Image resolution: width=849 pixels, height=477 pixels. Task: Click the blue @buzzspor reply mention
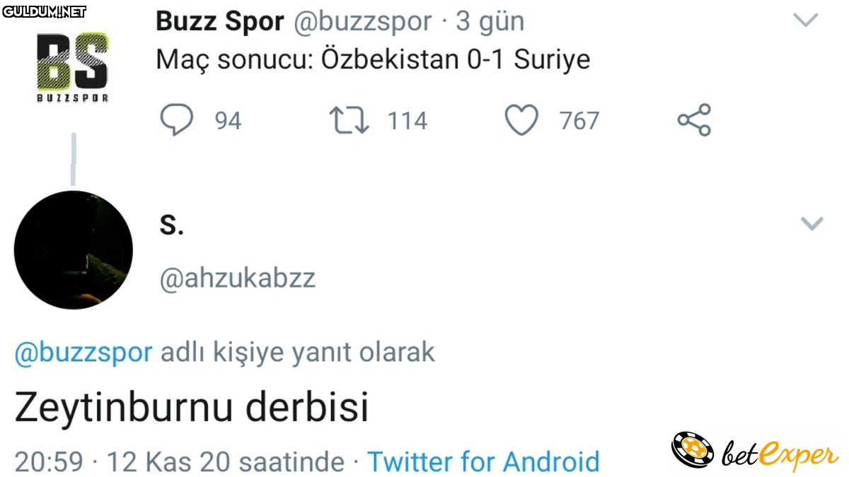click(x=83, y=352)
